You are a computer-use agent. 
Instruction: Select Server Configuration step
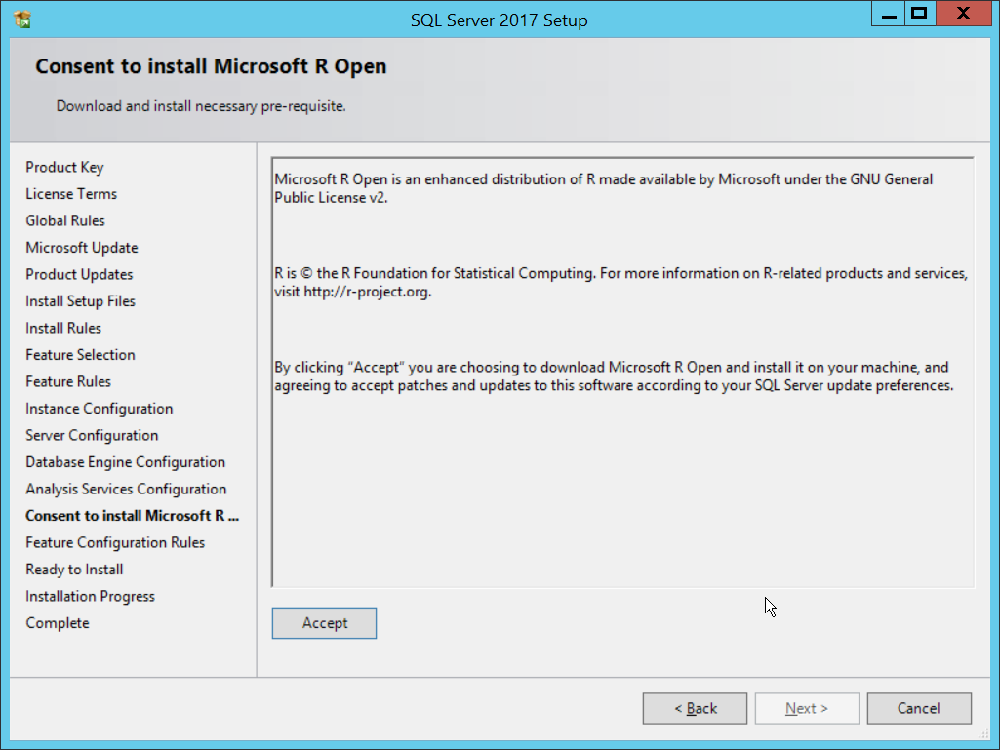coord(92,435)
